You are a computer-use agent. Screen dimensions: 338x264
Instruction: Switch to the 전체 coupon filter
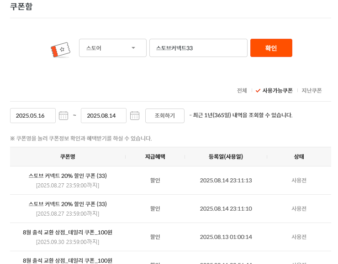242,91
